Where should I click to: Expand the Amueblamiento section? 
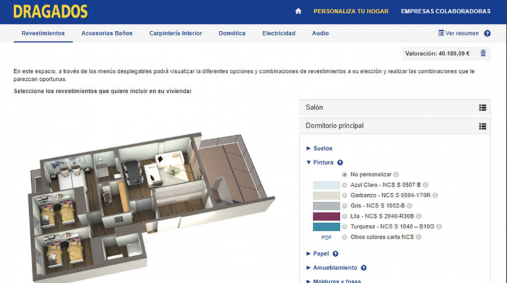coord(335,268)
